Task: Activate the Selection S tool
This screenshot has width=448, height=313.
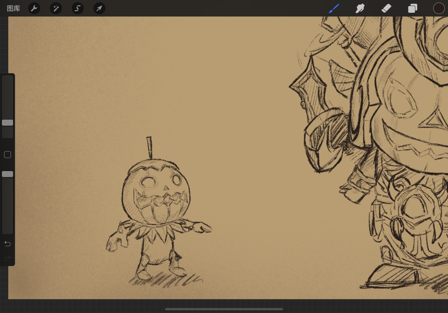Action: point(78,8)
